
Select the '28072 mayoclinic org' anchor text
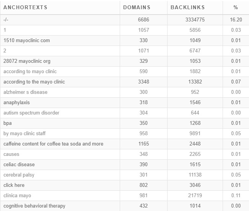27,61
